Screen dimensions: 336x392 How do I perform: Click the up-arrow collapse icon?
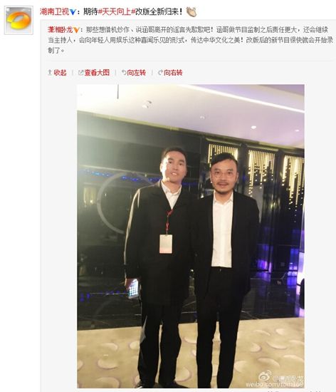tap(50, 73)
